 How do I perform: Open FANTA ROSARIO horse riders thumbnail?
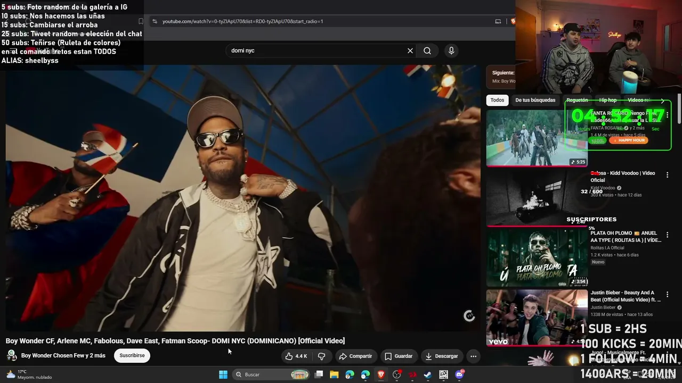point(537,138)
